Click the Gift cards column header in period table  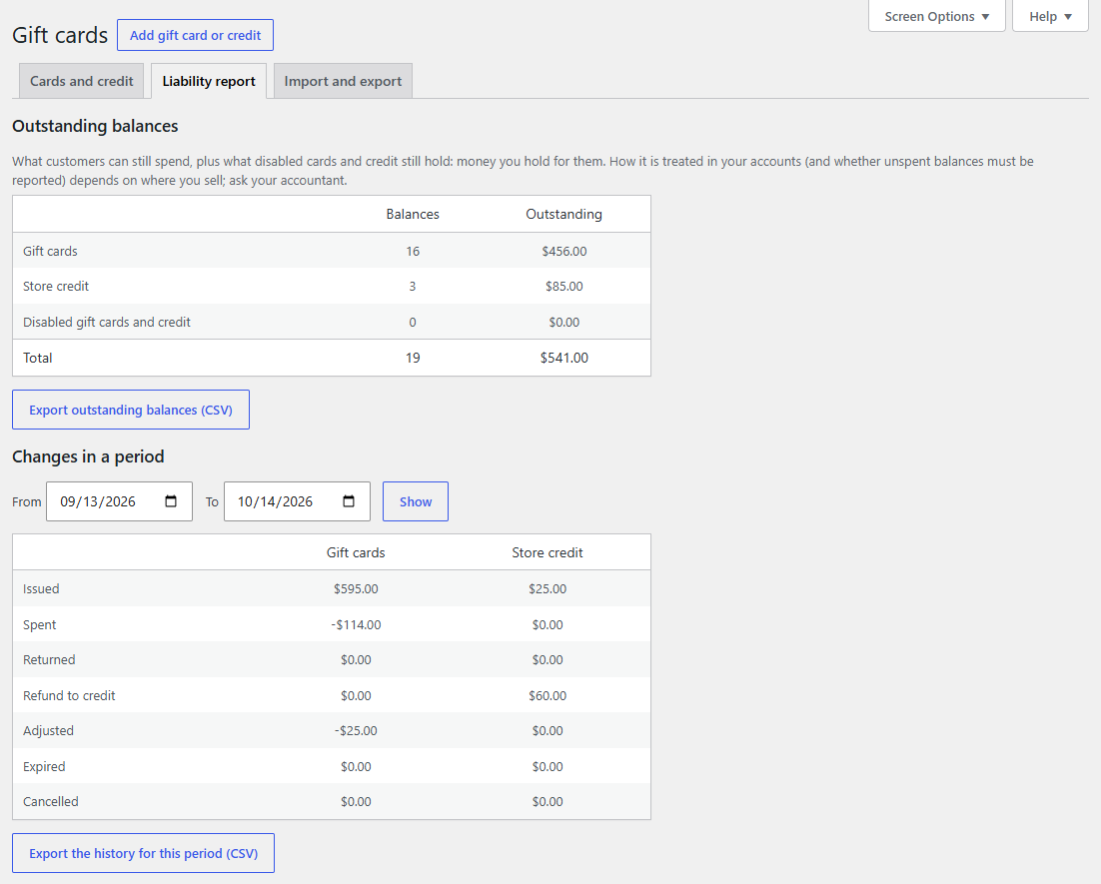[x=356, y=552]
